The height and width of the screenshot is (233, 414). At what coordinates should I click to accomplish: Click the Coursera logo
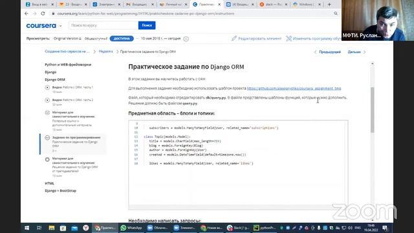coord(41,26)
